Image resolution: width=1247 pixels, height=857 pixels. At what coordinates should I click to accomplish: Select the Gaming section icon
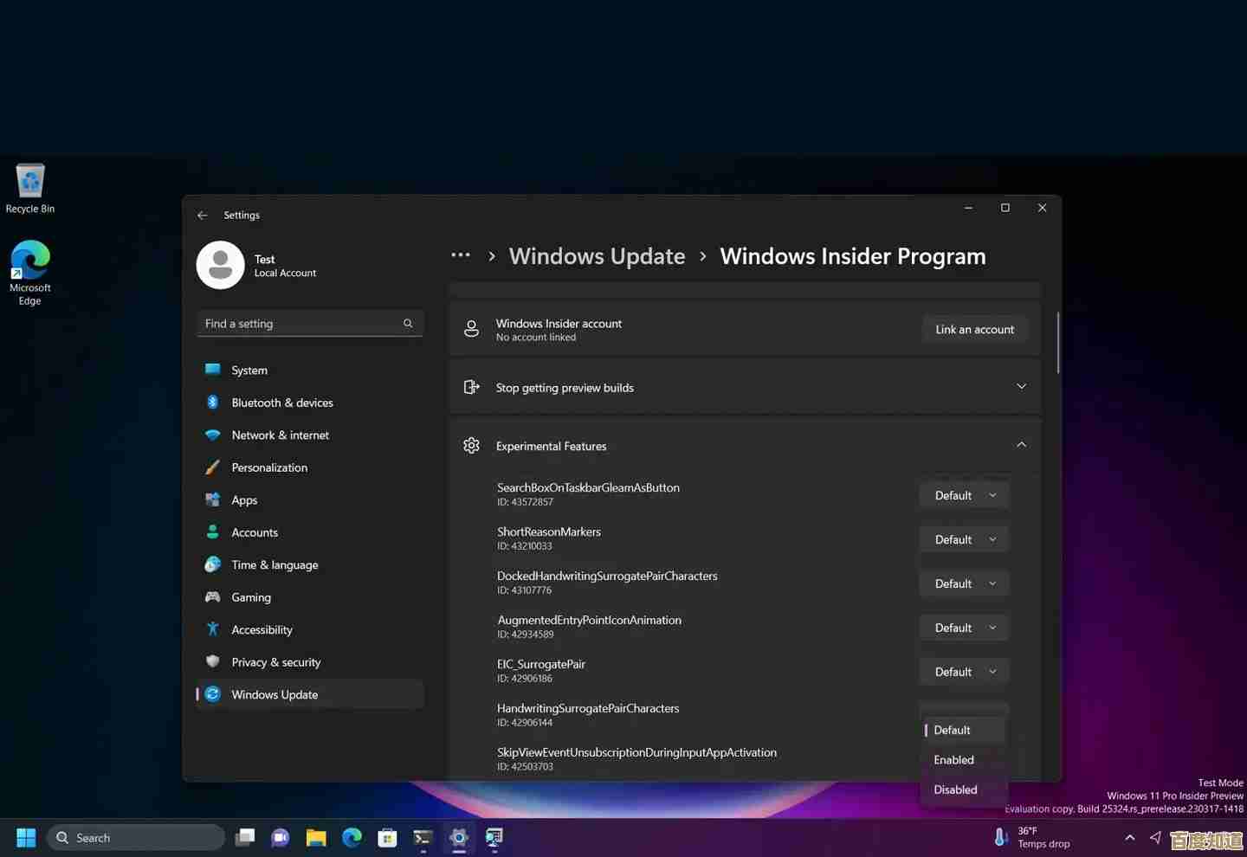pos(213,597)
